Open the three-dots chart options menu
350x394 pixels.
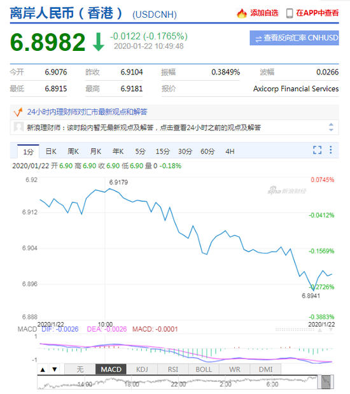(x=331, y=150)
